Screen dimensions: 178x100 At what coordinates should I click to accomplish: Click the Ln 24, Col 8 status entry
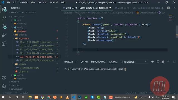131,93
